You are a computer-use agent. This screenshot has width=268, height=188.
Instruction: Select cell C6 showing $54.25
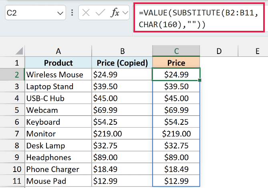pos(176,122)
